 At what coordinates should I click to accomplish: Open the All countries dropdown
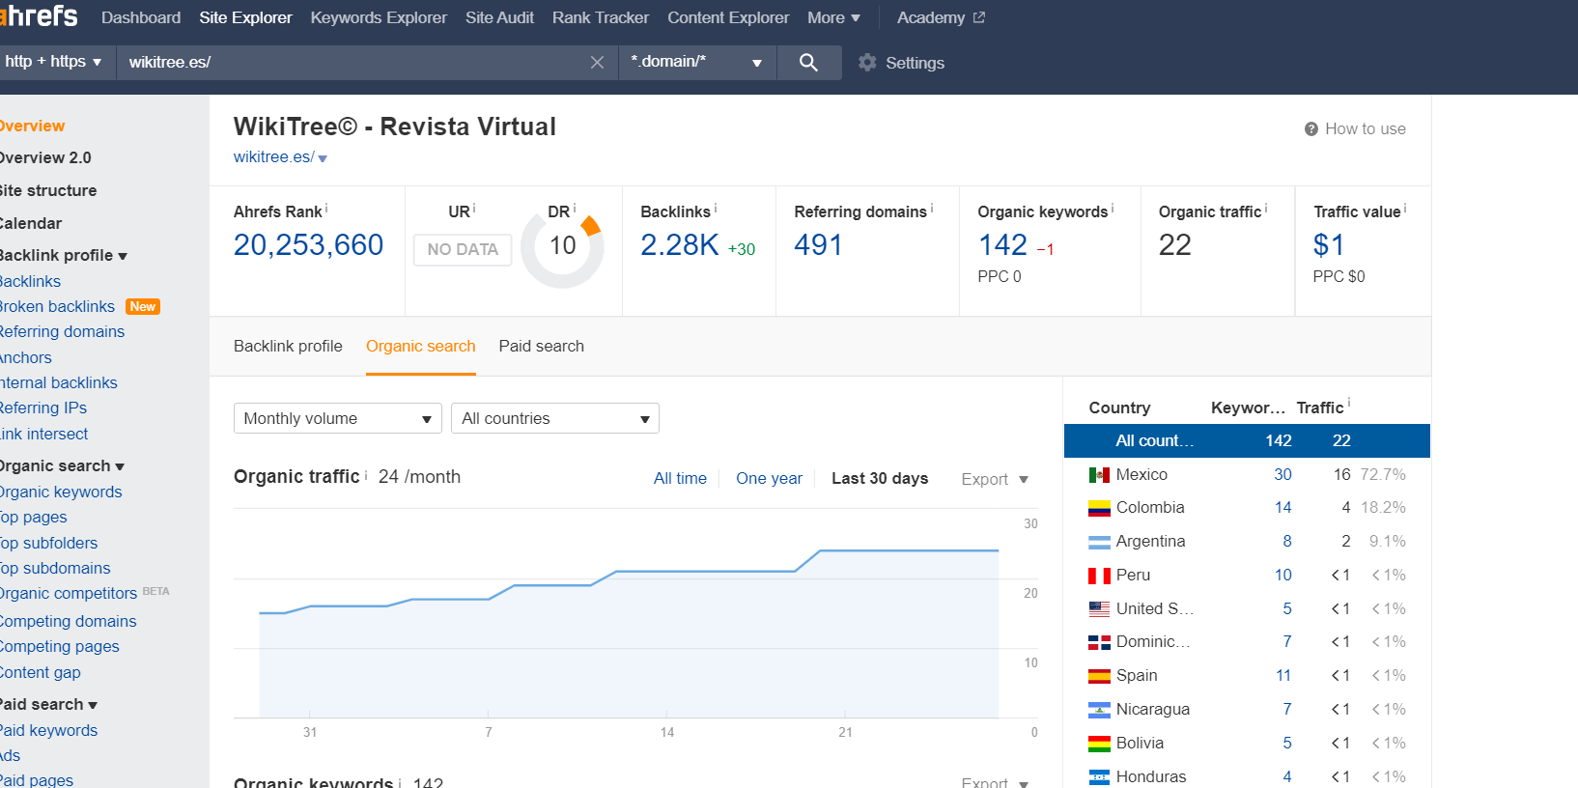point(555,418)
